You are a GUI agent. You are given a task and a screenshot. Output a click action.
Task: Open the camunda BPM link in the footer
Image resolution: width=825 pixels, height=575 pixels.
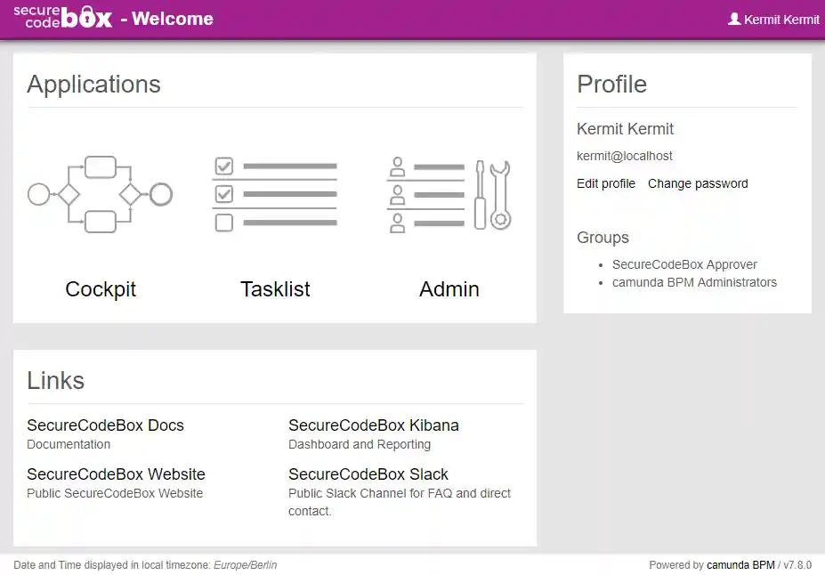[x=740, y=564]
